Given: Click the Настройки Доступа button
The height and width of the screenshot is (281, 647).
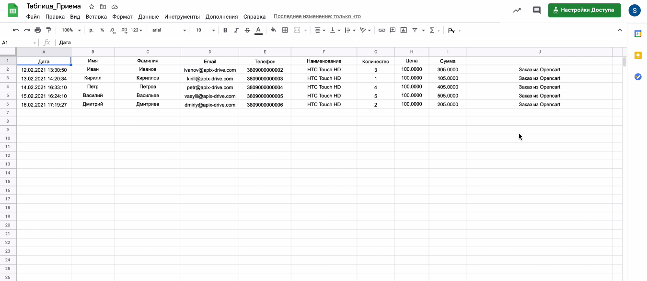Looking at the screenshot, I should [585, 10].
